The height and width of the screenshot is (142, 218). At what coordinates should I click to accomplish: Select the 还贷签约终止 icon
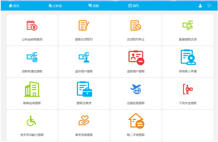[136, 25]
